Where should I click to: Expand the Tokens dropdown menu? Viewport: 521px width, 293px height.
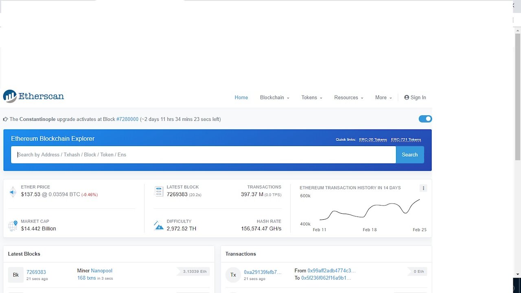tap(312, 97)
